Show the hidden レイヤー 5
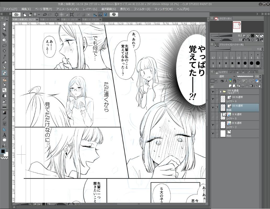Image resolution: width=270 pixels, height=209 pixels. (x=213, y=116)
